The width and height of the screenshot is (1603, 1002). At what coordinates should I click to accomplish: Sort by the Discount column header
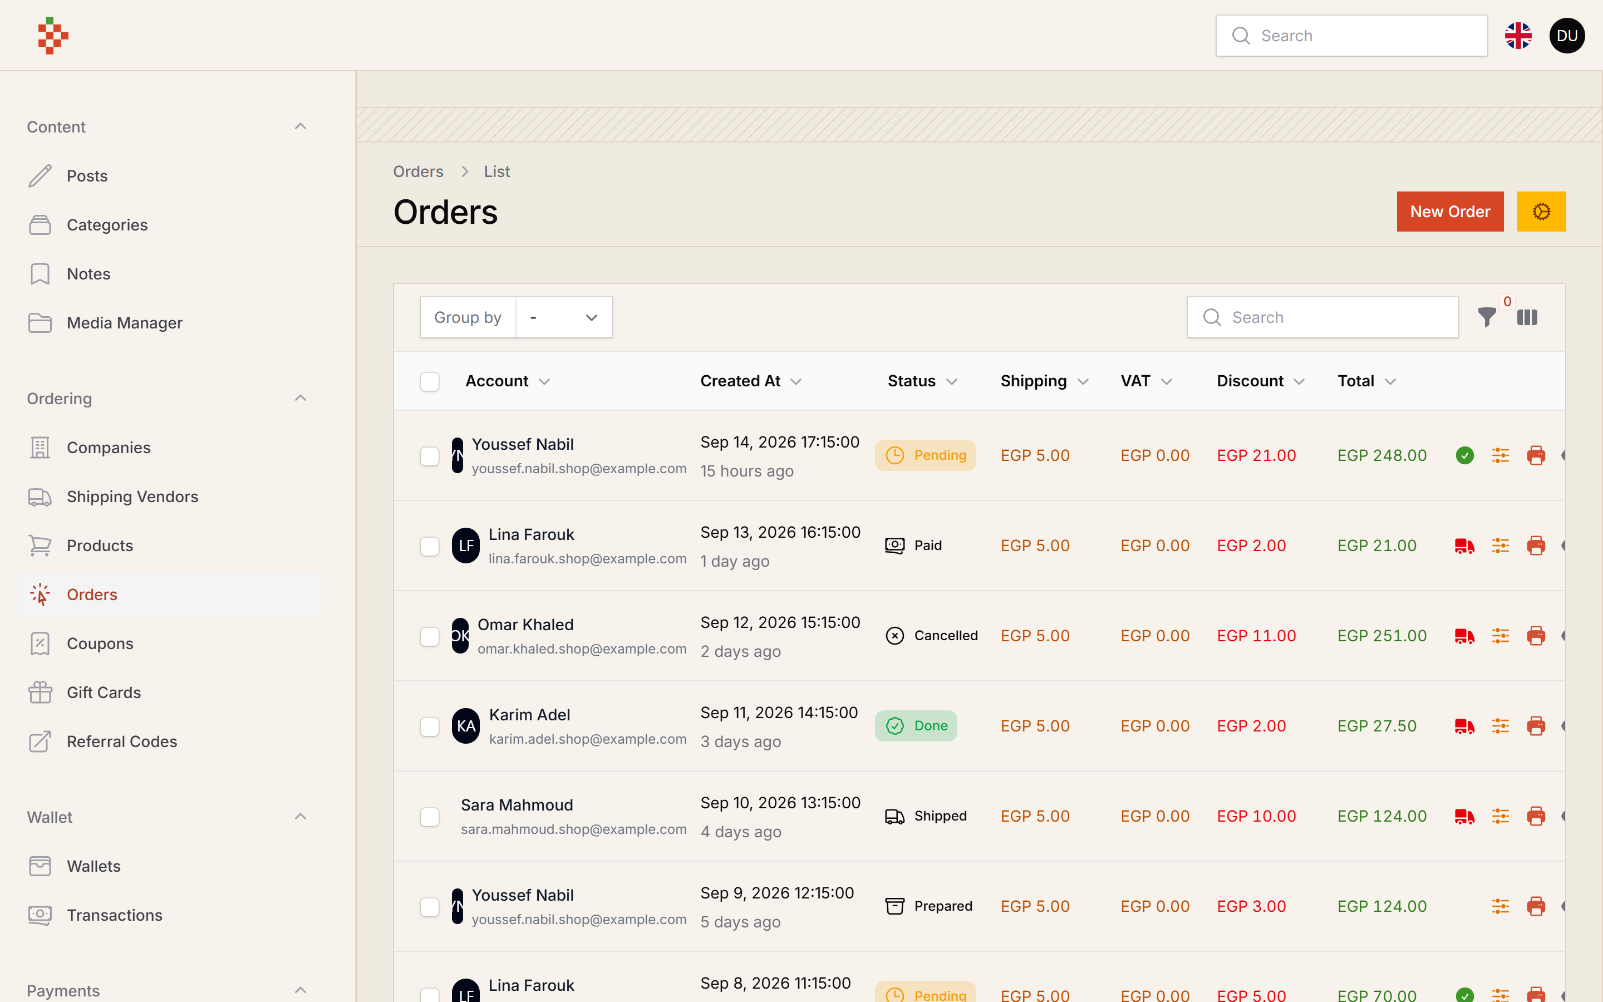click(1261, 381)
